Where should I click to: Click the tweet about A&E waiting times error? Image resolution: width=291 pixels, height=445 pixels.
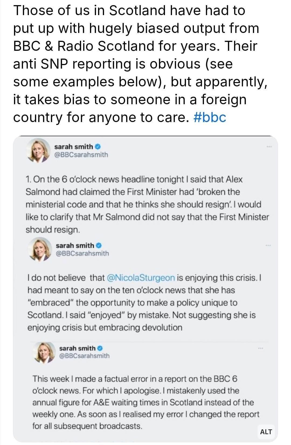coord(145,402)
